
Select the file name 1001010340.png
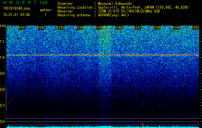pyautogui.click(x=17, y=8)
